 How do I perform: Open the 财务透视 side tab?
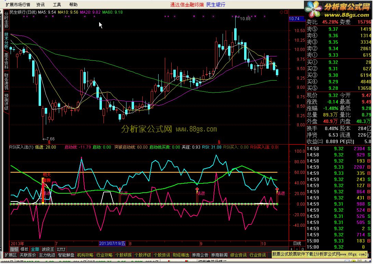point(6,81)
